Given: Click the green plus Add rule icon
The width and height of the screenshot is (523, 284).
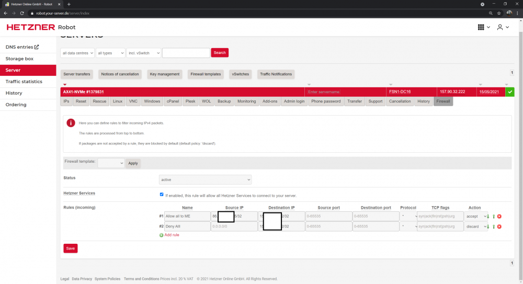Looking at the screenshot, I should pos(162,235).
